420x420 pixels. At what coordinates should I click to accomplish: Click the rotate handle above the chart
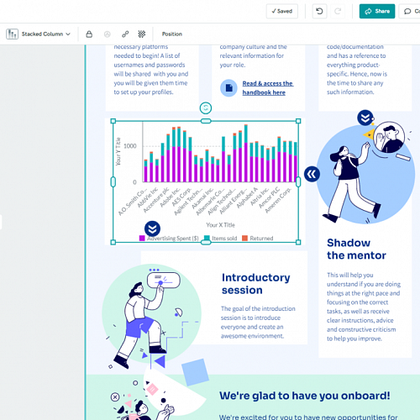click(206, 108)
